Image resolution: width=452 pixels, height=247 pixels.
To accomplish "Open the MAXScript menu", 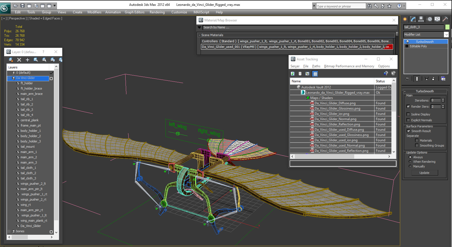I will tap(201, 12).
